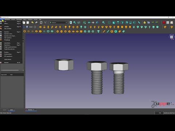This screenshot has width=175, height=131.
Task: Open the draw style icon
Action: click(79, 23)
